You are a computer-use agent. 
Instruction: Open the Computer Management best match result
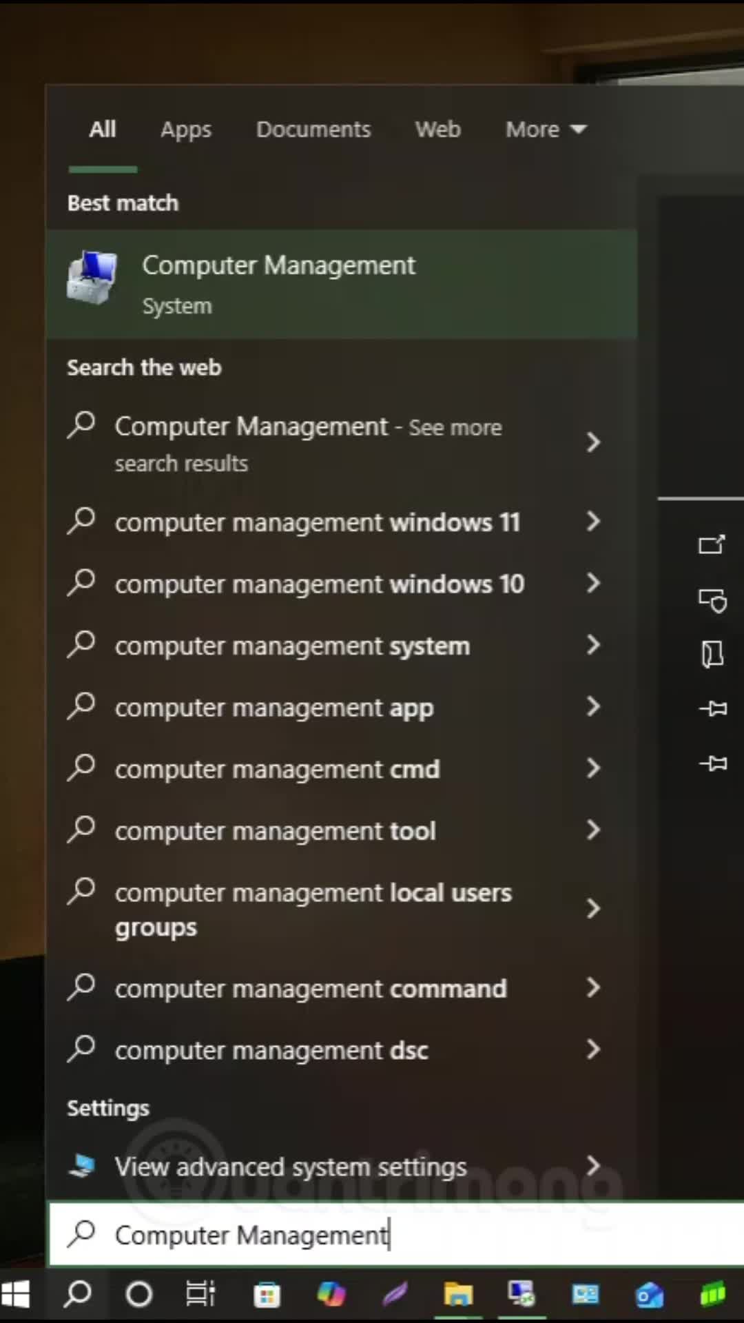coord(342,284)
